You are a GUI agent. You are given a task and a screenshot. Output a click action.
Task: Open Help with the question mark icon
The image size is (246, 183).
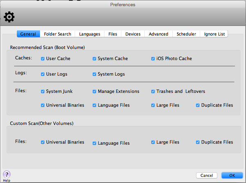(7, 174)
